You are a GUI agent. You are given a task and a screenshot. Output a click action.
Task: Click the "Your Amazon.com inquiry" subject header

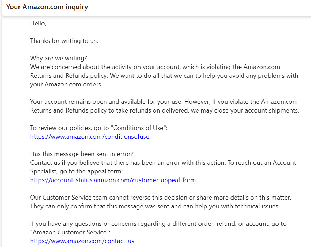[47, 7]
